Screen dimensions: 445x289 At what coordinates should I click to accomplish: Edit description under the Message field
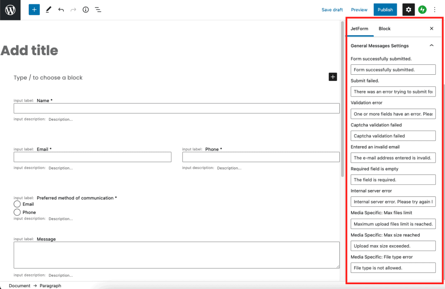click(x=61, y=275)
